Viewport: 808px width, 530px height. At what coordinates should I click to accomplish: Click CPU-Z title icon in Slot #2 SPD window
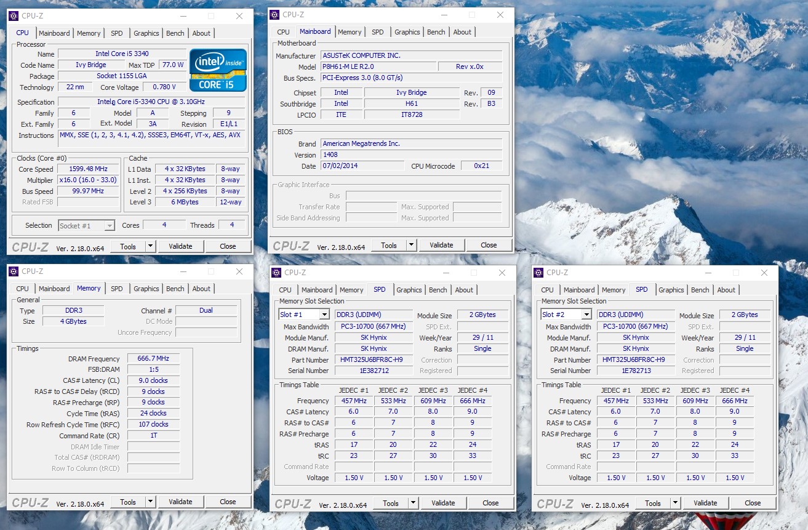click(538, 273)
